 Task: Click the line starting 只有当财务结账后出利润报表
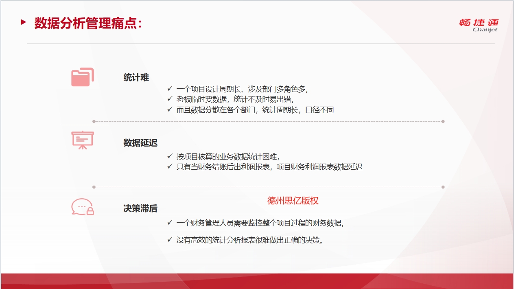[x=269, y=166]
